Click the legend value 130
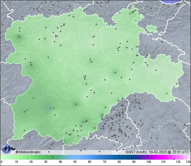191x166 pixels. pos(188,162)
